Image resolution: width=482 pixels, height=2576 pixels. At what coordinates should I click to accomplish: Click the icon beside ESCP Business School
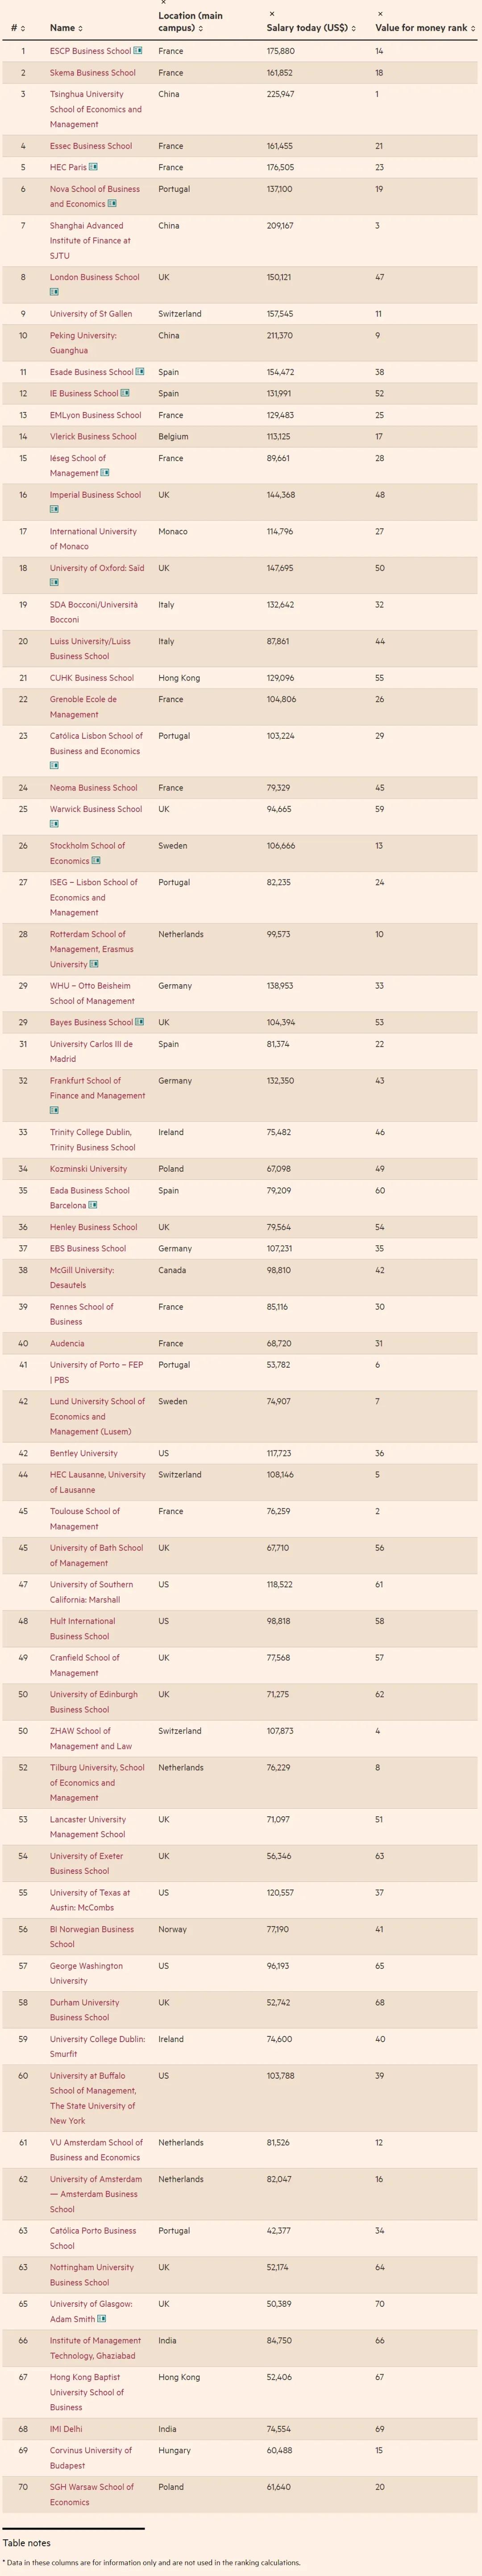pyautogui.click(x=138, y=50)
